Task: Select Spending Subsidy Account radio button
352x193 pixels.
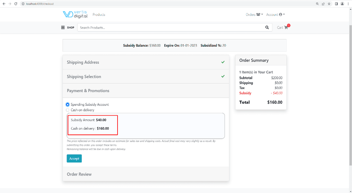Action: [68, 105]
